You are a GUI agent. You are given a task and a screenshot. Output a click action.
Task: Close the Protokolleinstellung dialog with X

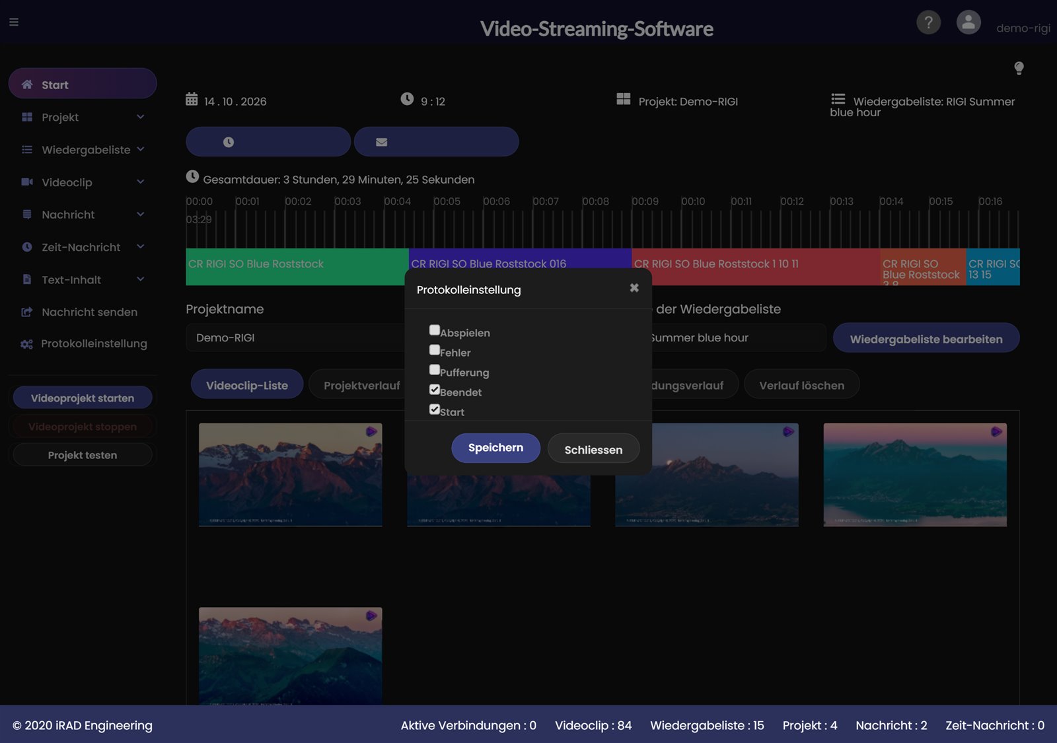[x=634, y=288]
